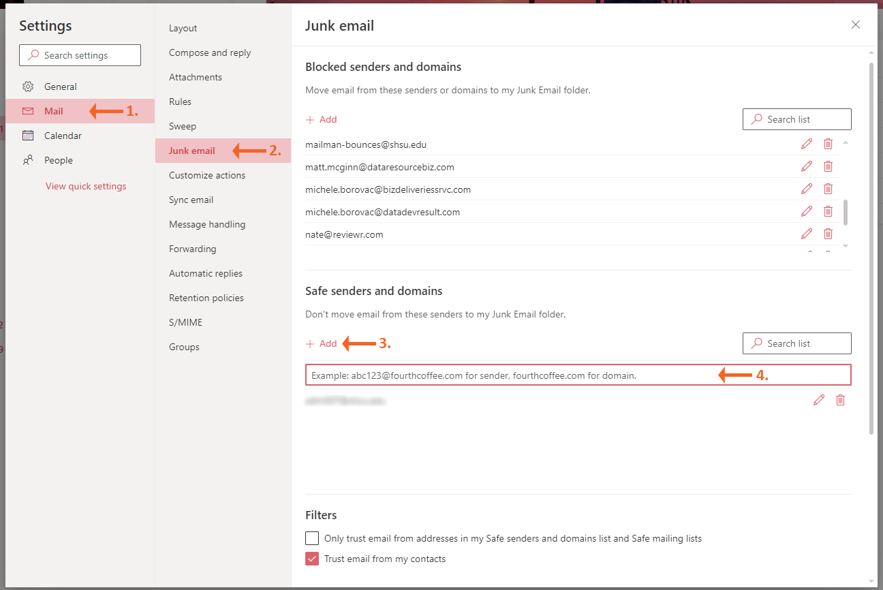Viewport: 883px width, 590px height.
Task: Click the up arrow above blocked senders list
Action: (845, 143)
